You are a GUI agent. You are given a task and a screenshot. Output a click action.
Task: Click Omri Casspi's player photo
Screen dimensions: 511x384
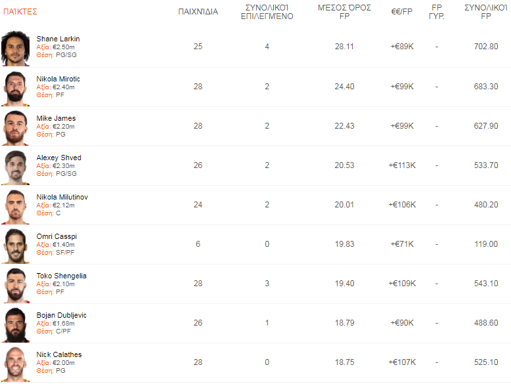[x=16, y=245]
